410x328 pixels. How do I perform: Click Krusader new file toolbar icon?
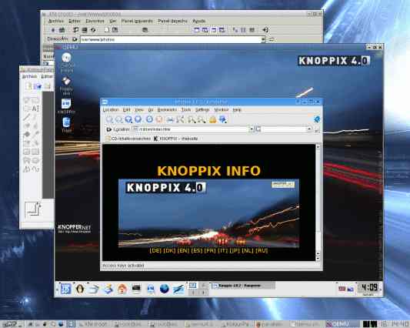[x=107, y=30]
